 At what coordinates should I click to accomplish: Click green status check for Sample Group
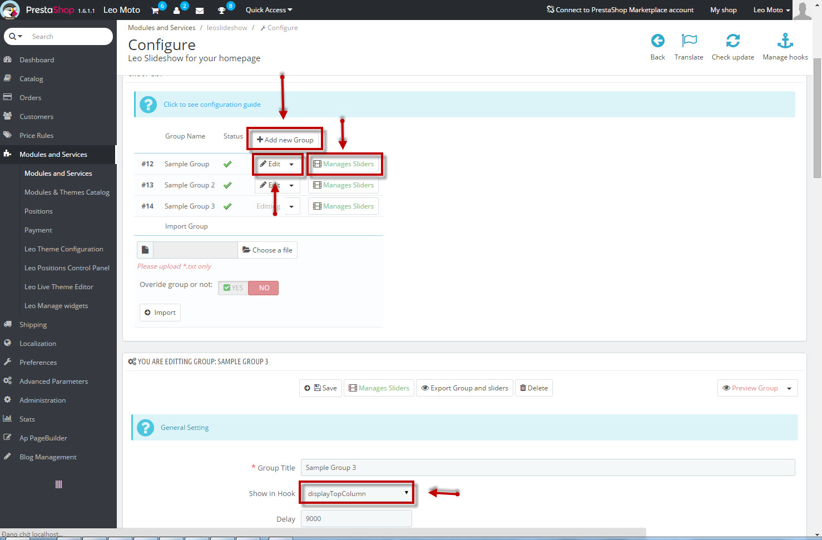pyautogui.click(x=227, y=164)
